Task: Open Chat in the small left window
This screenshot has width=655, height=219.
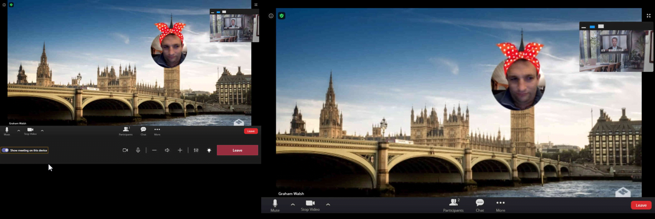Action: click(x=143, y=131)
